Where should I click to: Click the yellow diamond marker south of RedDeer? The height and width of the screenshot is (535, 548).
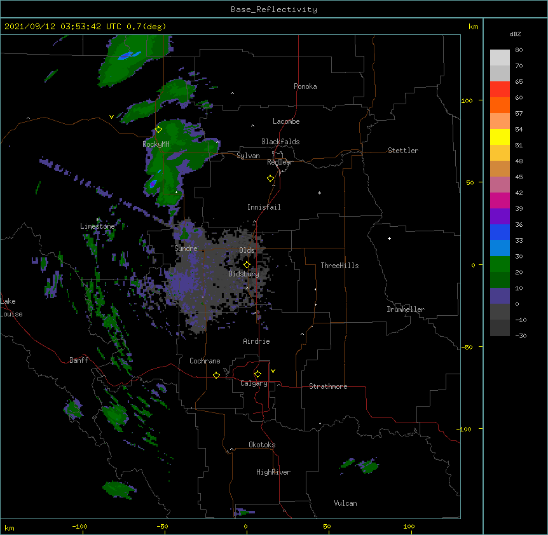click(x=271, y=179)
